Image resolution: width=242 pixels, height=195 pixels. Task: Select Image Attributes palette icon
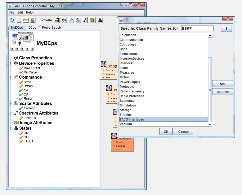point(92,20)
